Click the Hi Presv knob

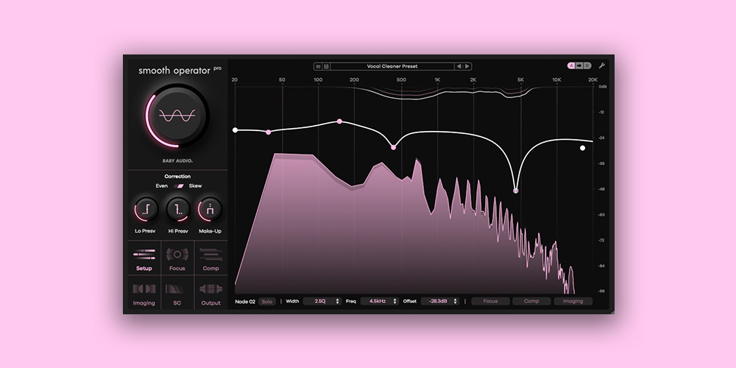coord(178,209)
